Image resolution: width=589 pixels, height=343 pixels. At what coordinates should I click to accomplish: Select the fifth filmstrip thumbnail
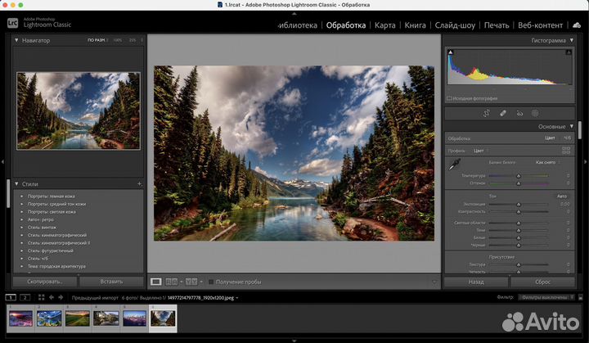tap(134, 318)
